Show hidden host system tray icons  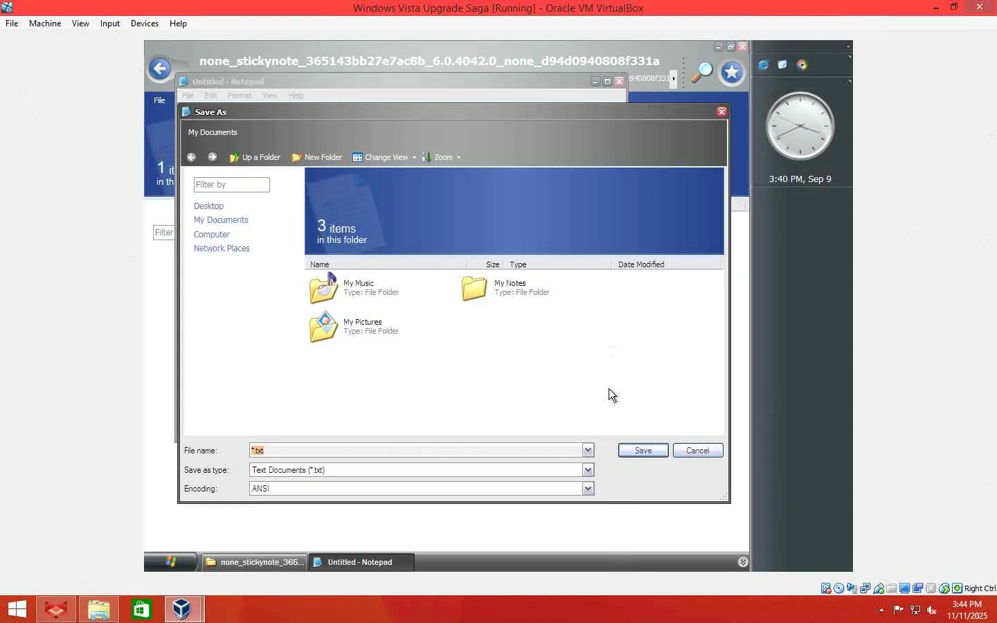point(881,610)
